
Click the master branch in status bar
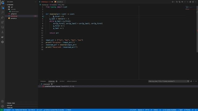[7, 110]
